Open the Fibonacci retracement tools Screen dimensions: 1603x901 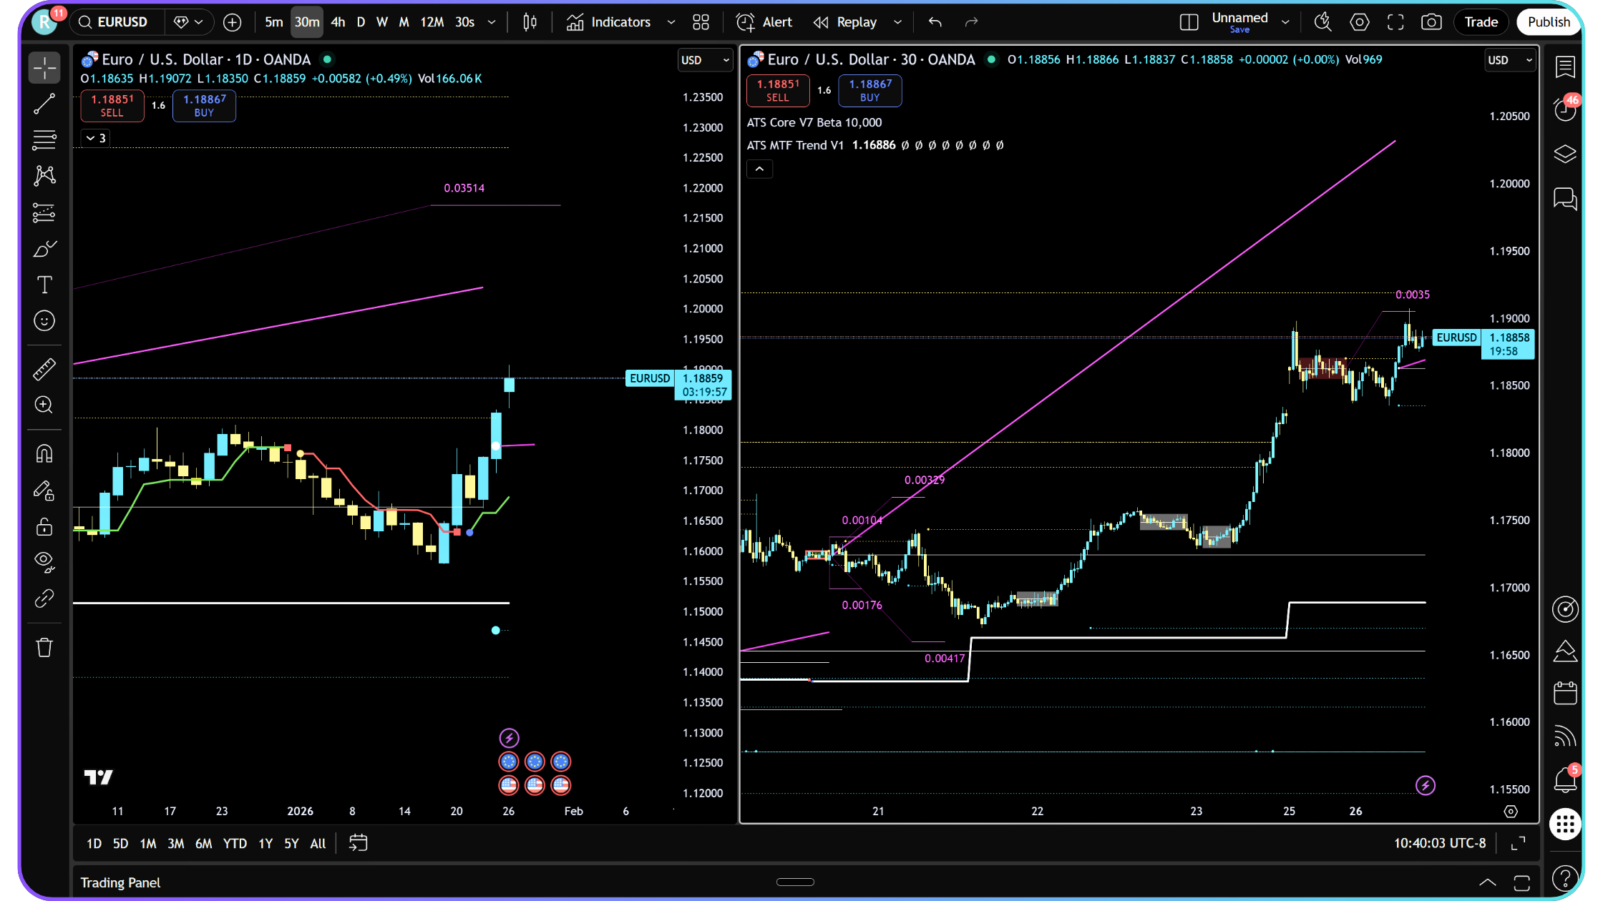pos(44,140)
